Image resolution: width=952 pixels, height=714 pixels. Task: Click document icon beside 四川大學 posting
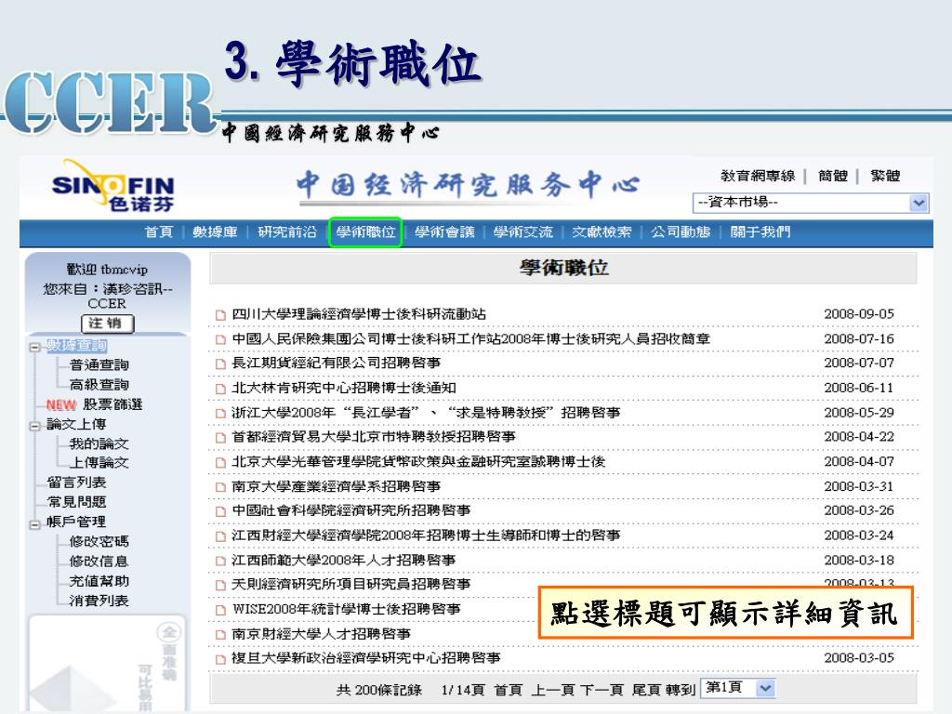(x=220, y=315)
